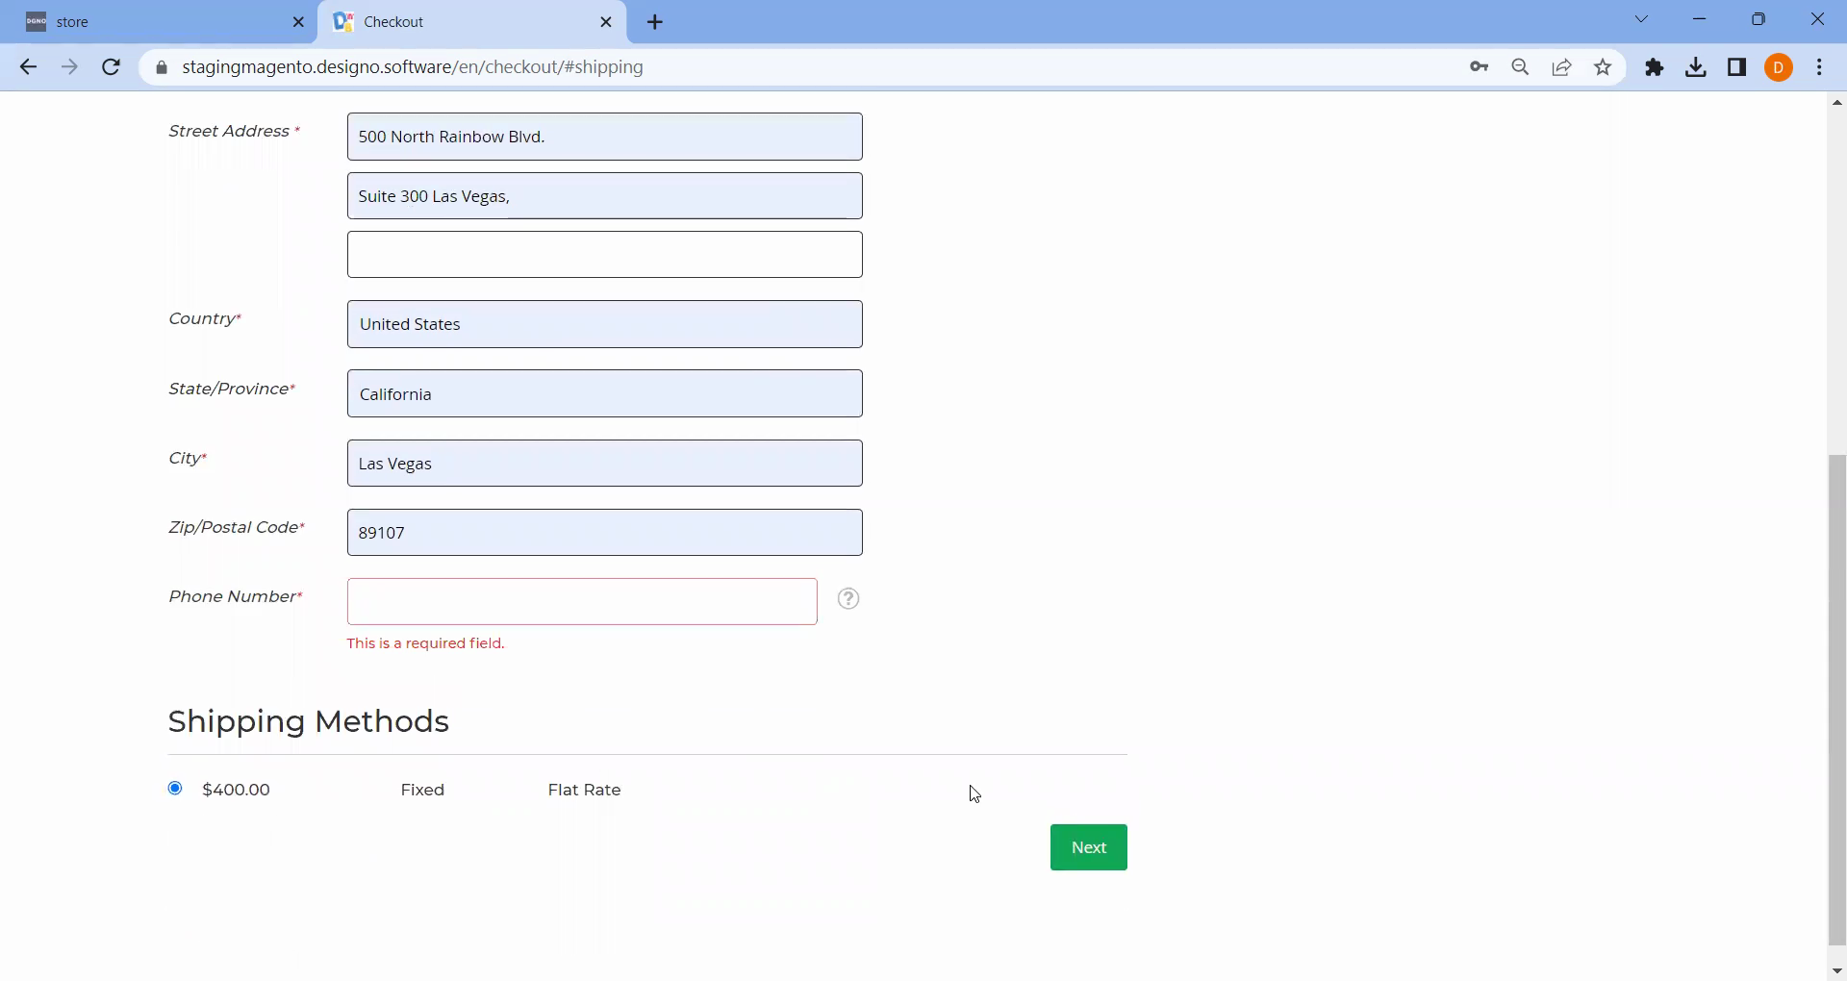This screenshot has width=1847, height=981.
Task: Open the saved passwords key icon
Action: coord(1479,67)
